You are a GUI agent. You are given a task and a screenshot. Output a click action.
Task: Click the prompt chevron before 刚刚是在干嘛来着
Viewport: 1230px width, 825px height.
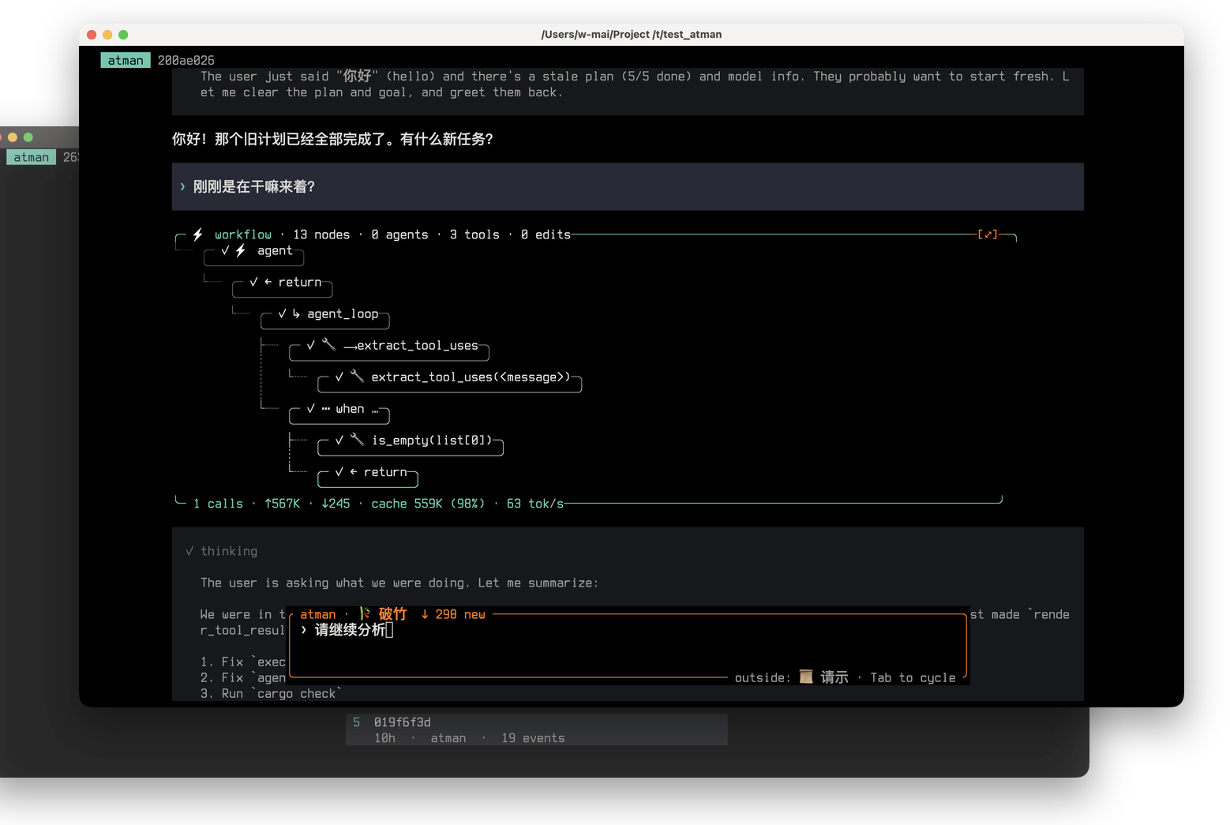click(x=182, y=187)
